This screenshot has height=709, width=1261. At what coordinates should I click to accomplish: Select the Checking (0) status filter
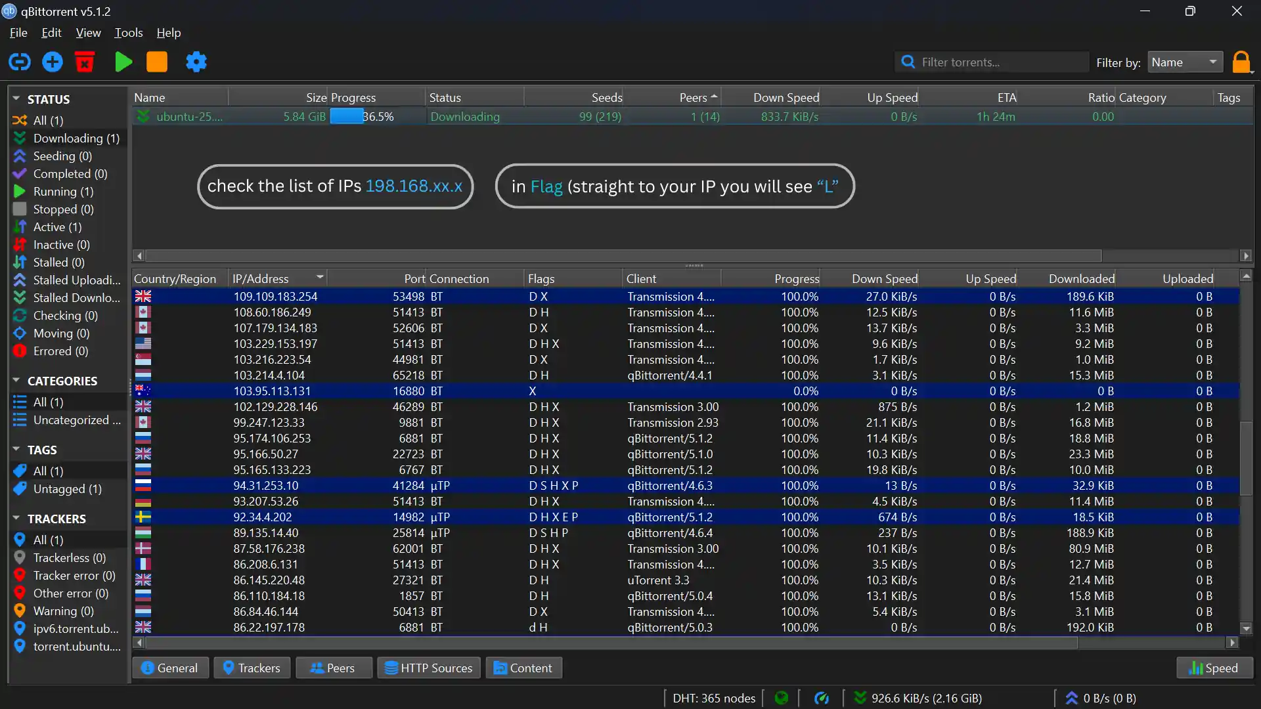point(68,315)
